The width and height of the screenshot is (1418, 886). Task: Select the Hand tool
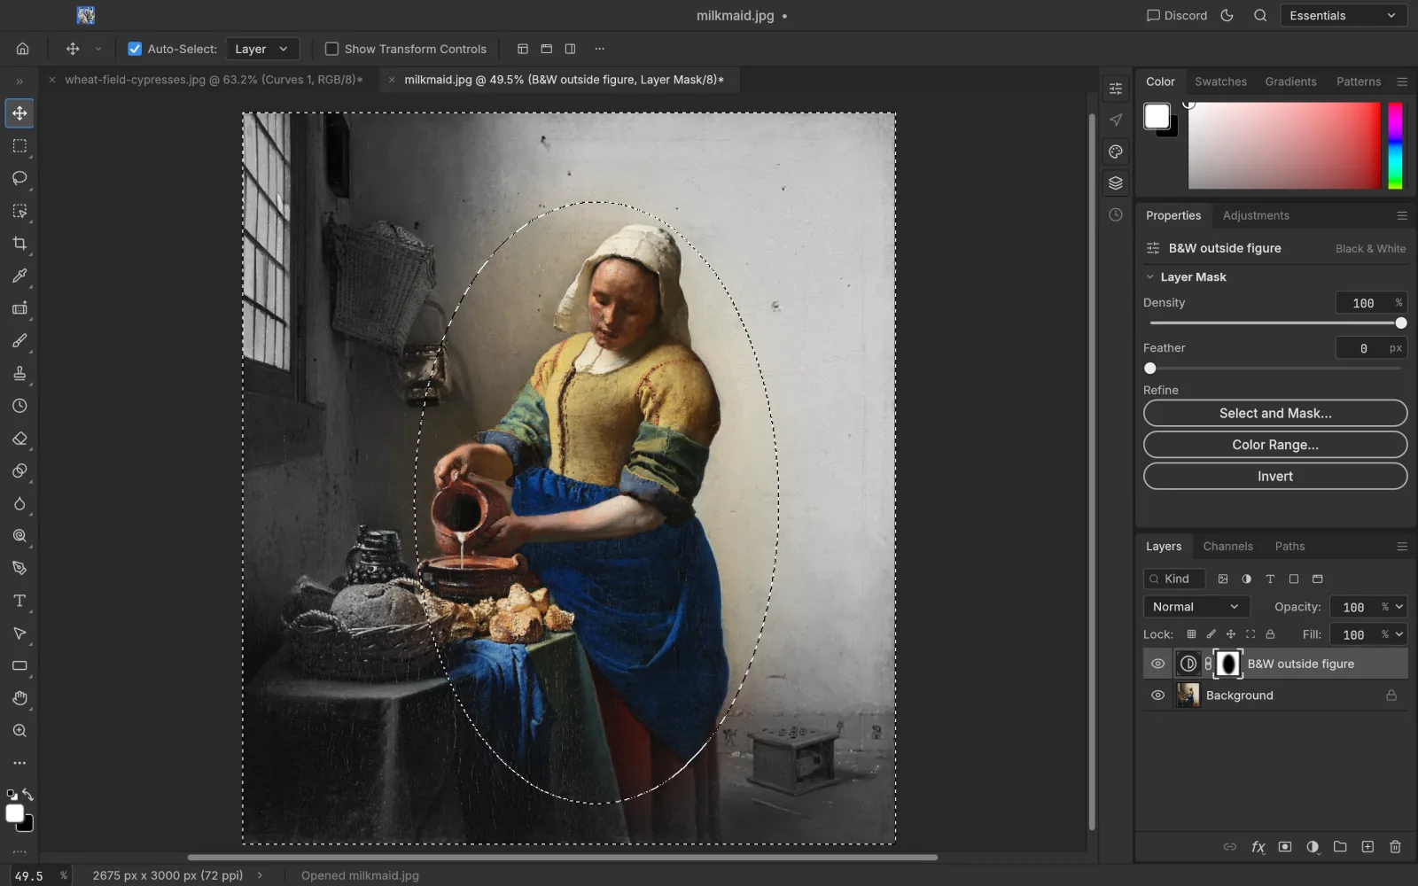(19, 698)
